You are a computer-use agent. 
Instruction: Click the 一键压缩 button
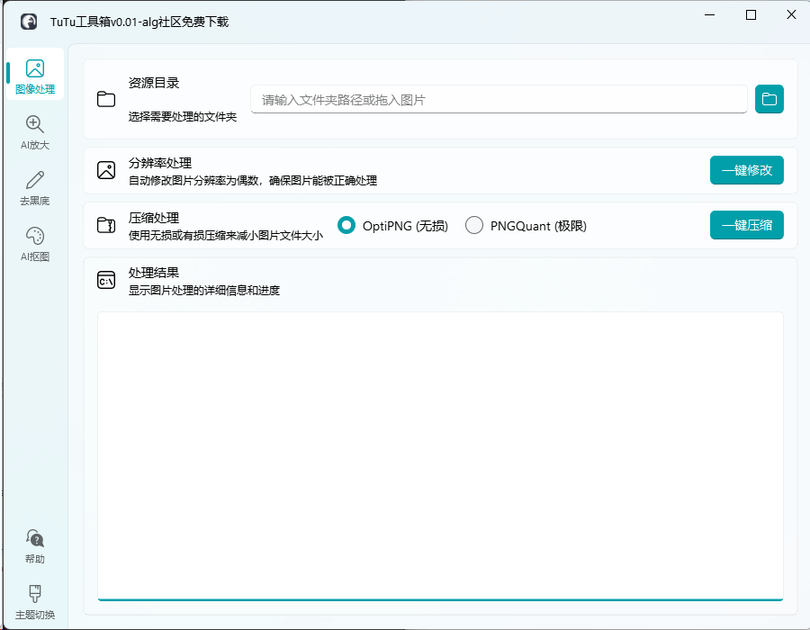click(x=746, y=225)
